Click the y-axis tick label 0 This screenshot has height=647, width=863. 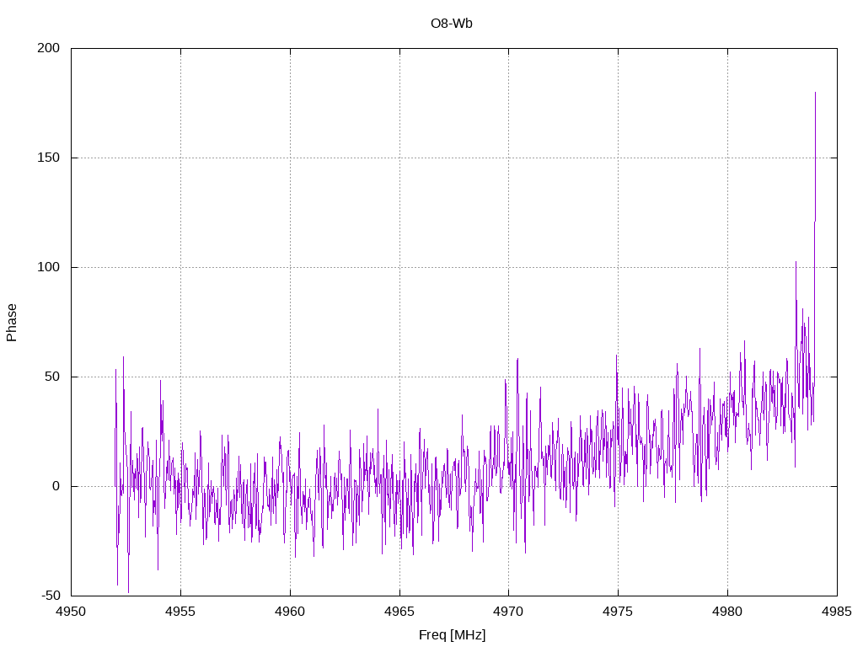pyautogui.click(x=56, y=486)
